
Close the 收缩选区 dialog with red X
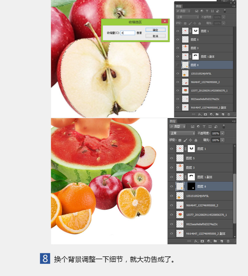165,21
